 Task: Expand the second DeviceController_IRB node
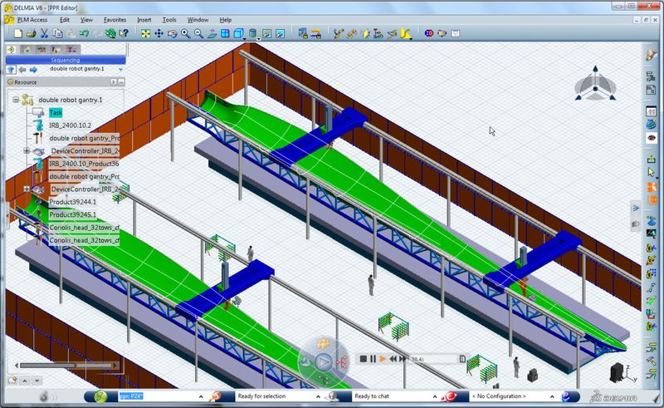[x=27, y=189]
